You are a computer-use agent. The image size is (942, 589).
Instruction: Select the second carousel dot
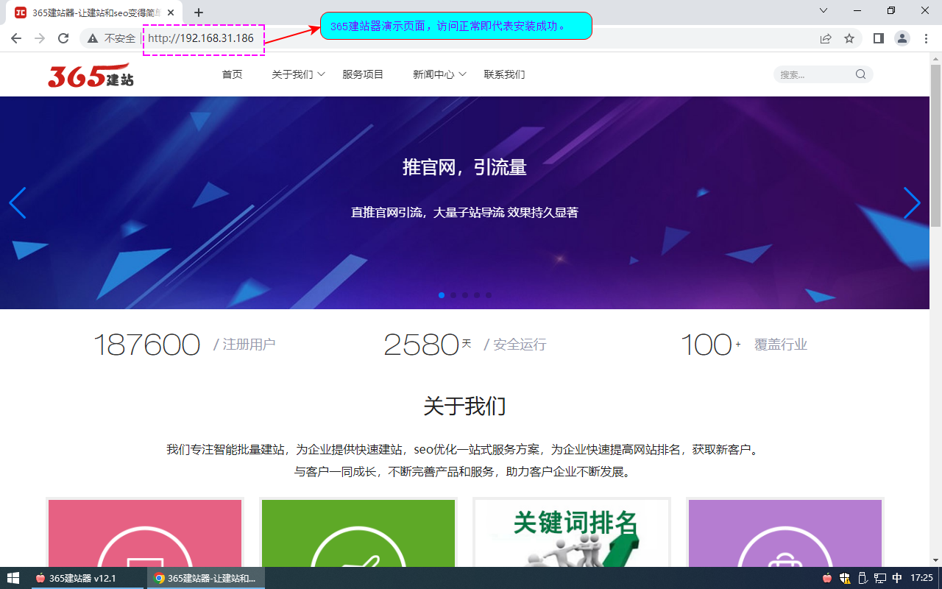pos(453,295)
